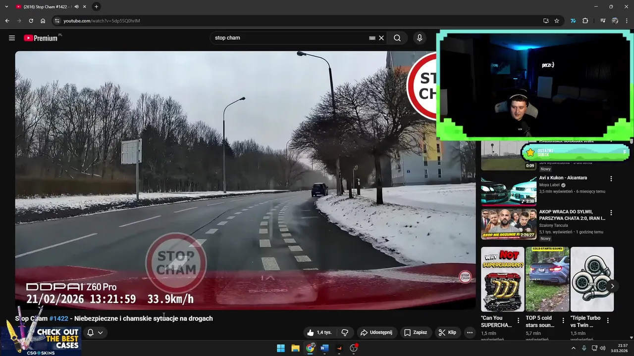
Task: Share the video via Udostępnij
Action: (376, 333)
